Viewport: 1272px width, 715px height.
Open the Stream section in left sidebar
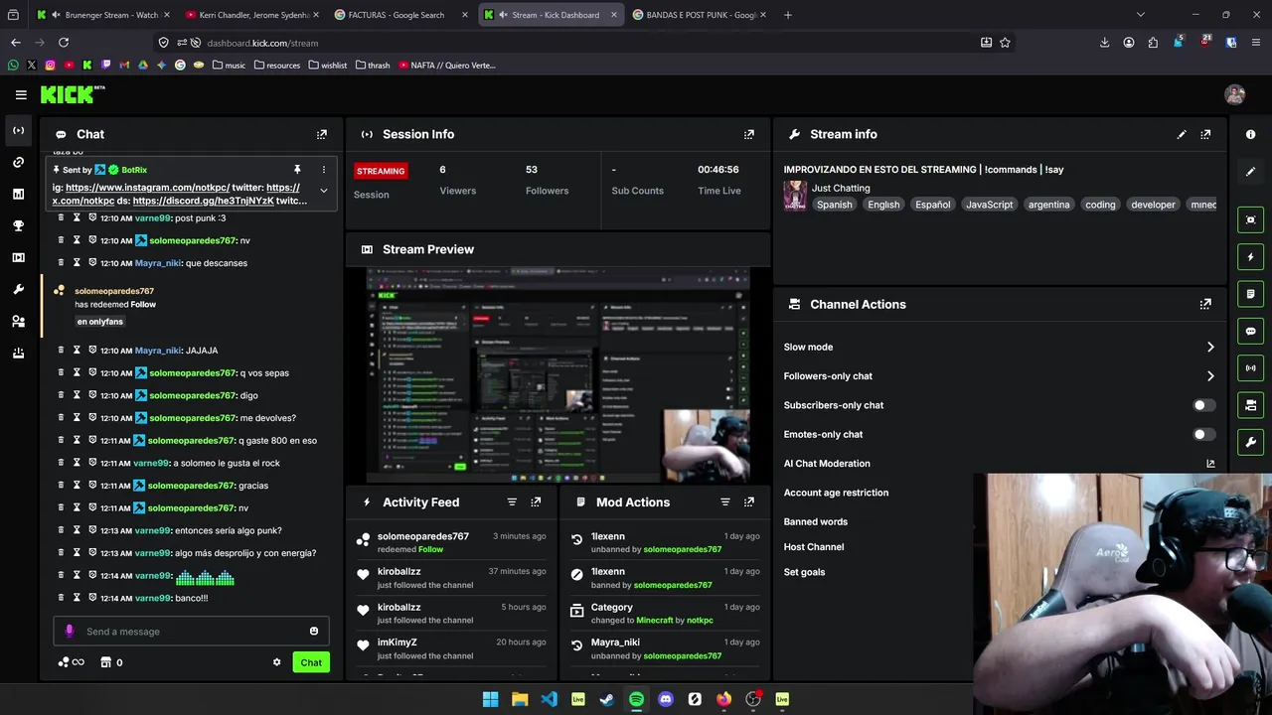[18, 130]
